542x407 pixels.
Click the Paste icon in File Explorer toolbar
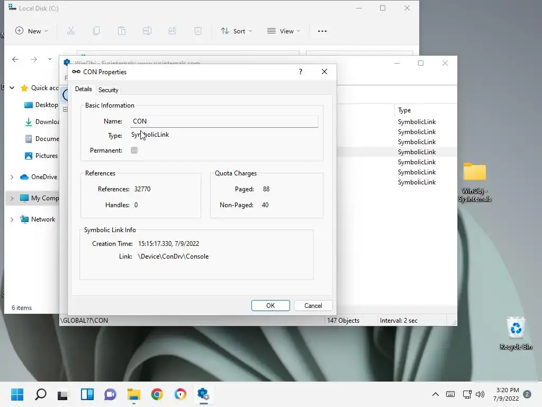pyautogui.click(x=121, y=31)
